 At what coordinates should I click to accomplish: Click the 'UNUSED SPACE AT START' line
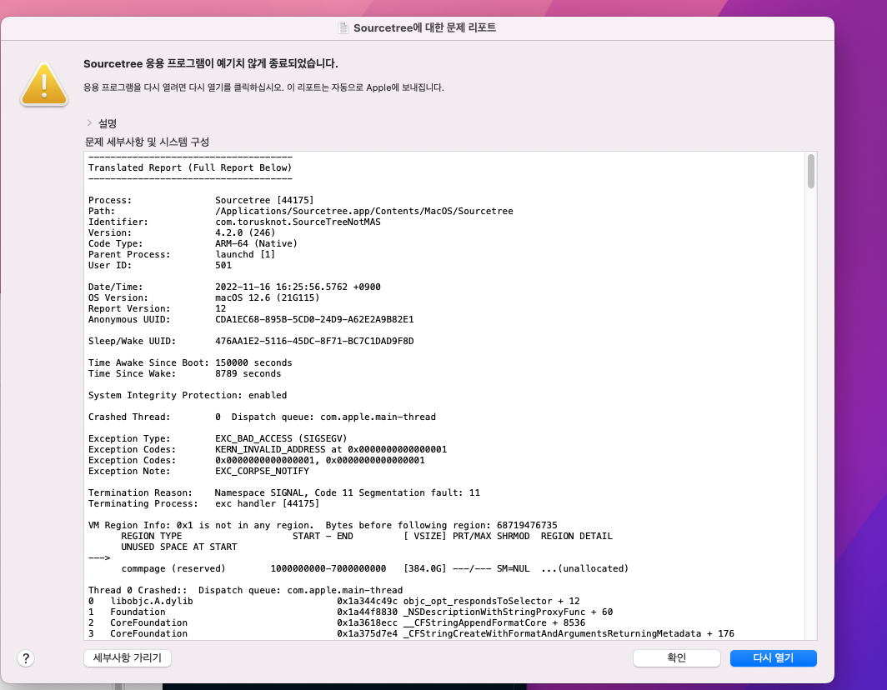pos(178,547)
